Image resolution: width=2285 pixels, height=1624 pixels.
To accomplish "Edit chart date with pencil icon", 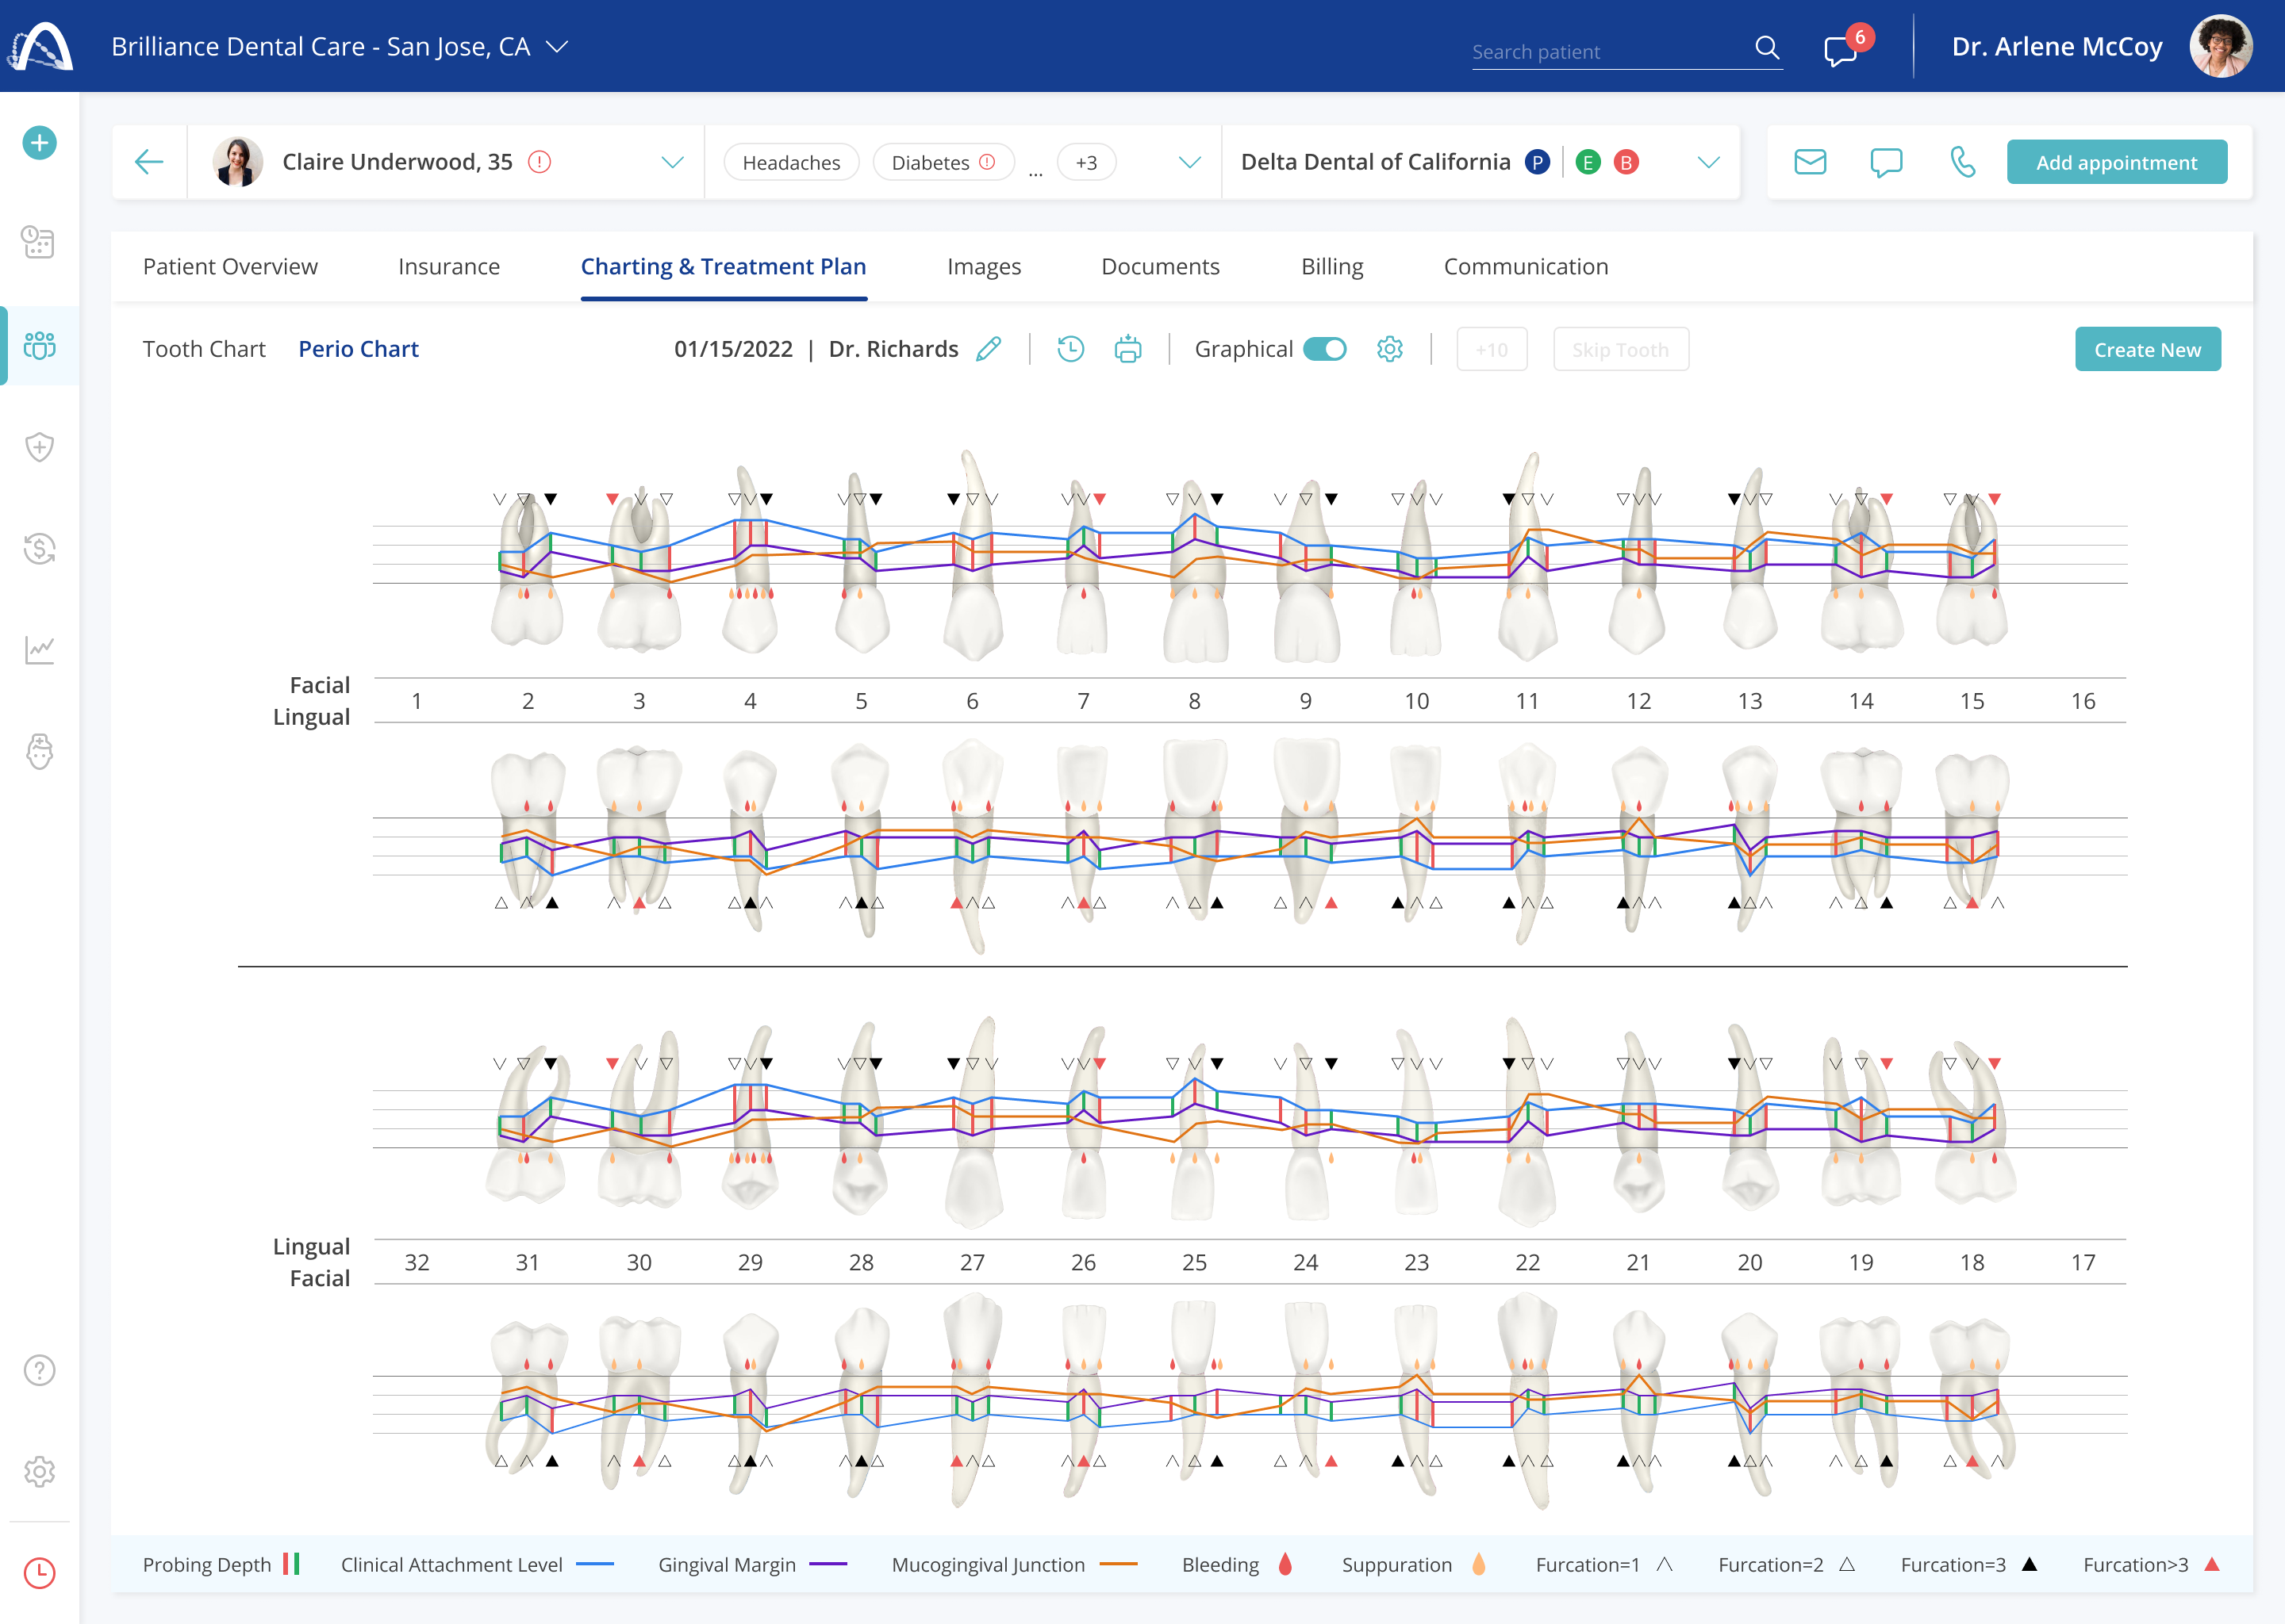I will point(989,349).
